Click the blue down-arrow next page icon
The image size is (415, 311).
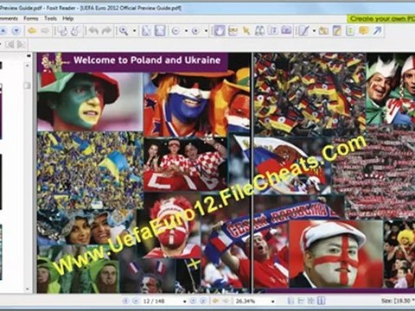[x=16, y=30]
